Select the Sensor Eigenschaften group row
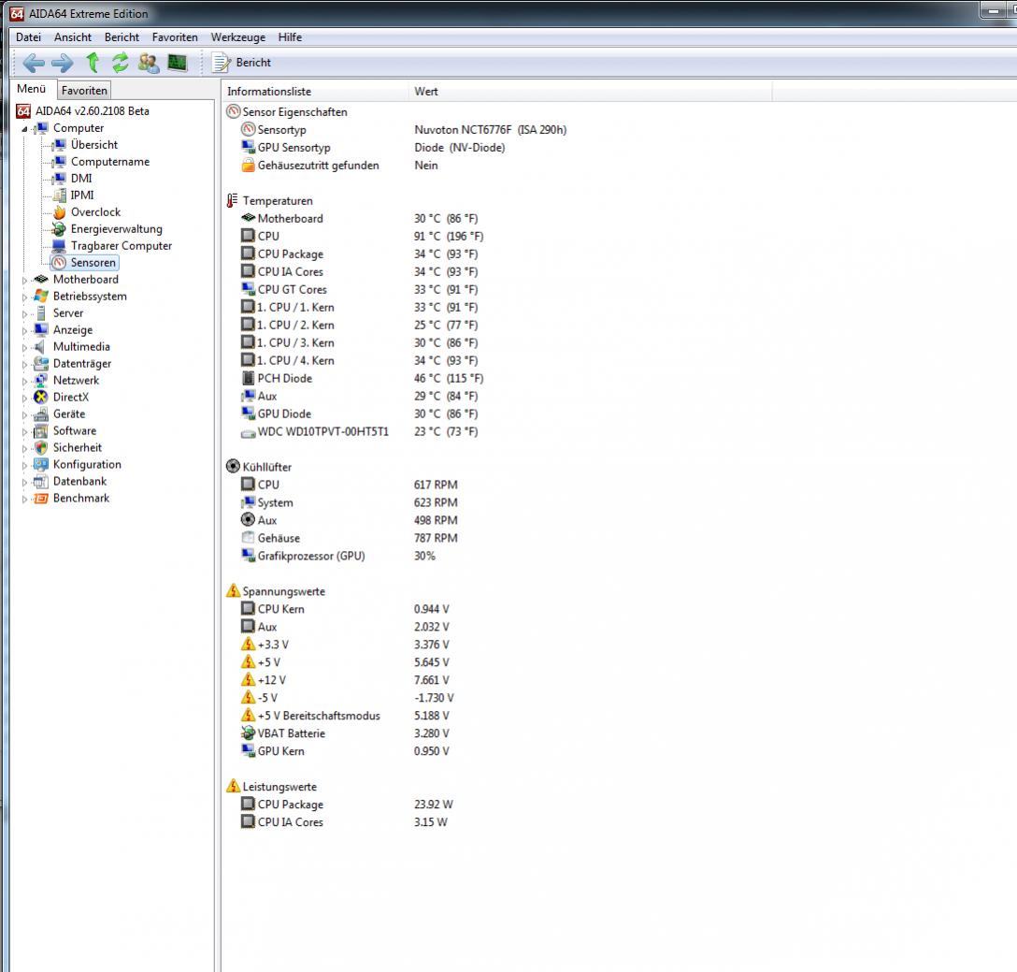This screenshot has height=972, width=1017. pyautogui.click(x=287, y=111)
